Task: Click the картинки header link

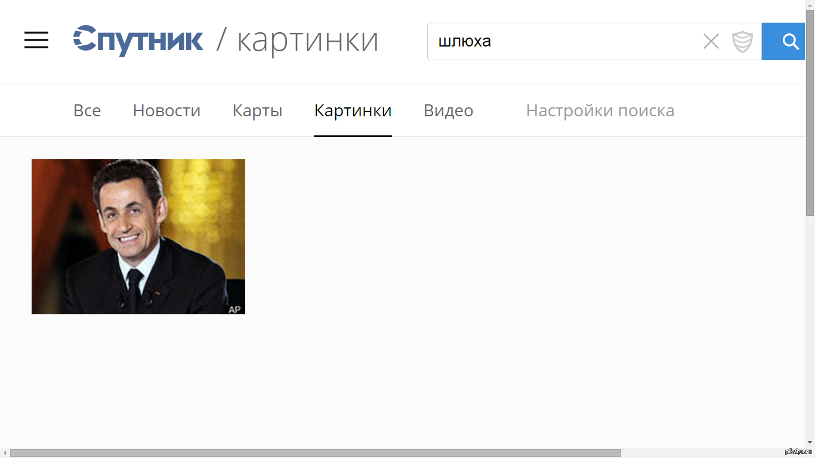Action: 308,41
